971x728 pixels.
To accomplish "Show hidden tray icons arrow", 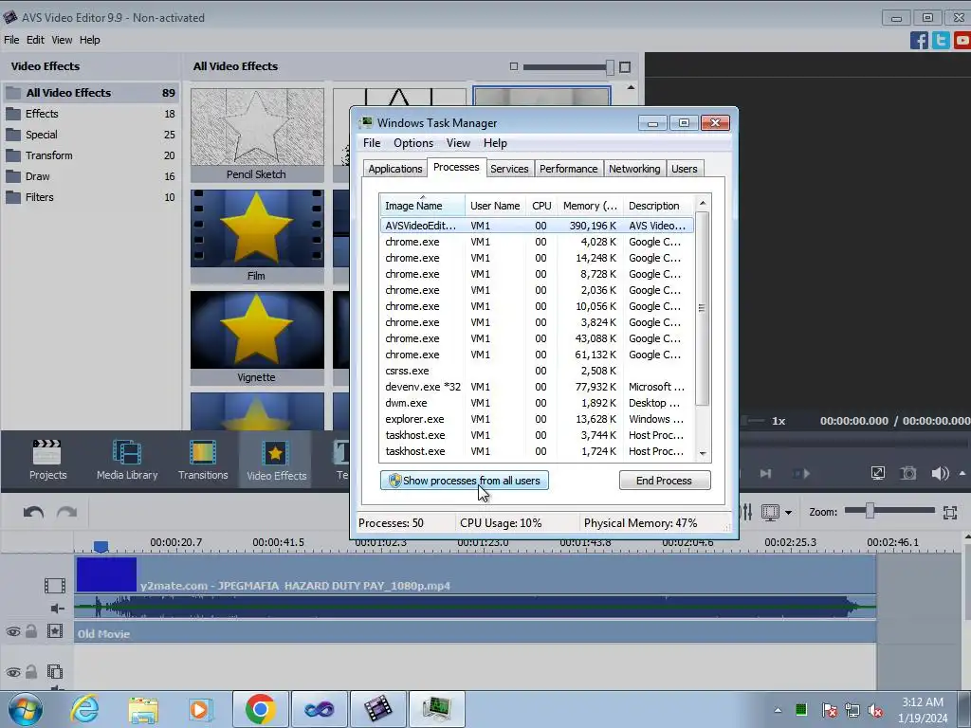I will tap(778, 710).
